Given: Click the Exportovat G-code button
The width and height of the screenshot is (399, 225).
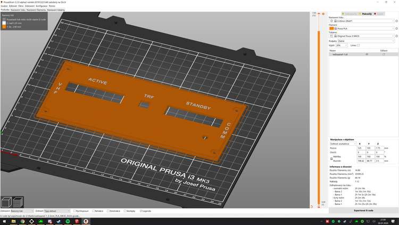Looking at the screenshot, I should coord(363,211).
